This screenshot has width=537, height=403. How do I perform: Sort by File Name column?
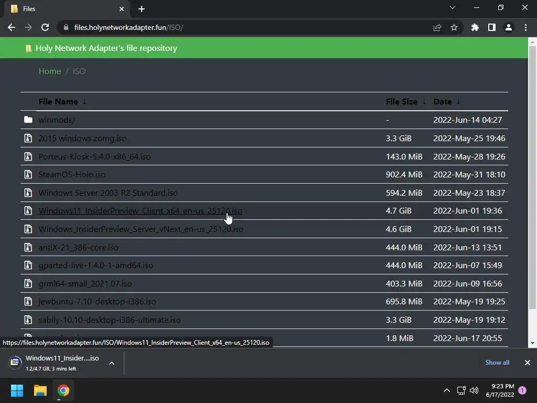click(62, 102)
